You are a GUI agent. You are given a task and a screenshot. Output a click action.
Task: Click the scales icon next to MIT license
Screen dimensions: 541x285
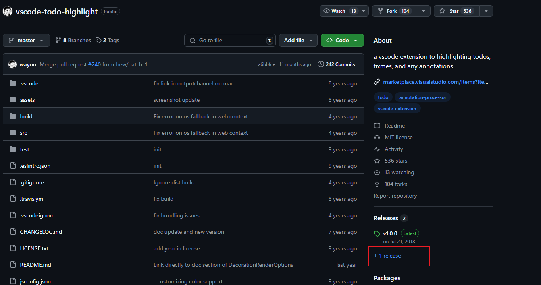click(x=377, y=137)
